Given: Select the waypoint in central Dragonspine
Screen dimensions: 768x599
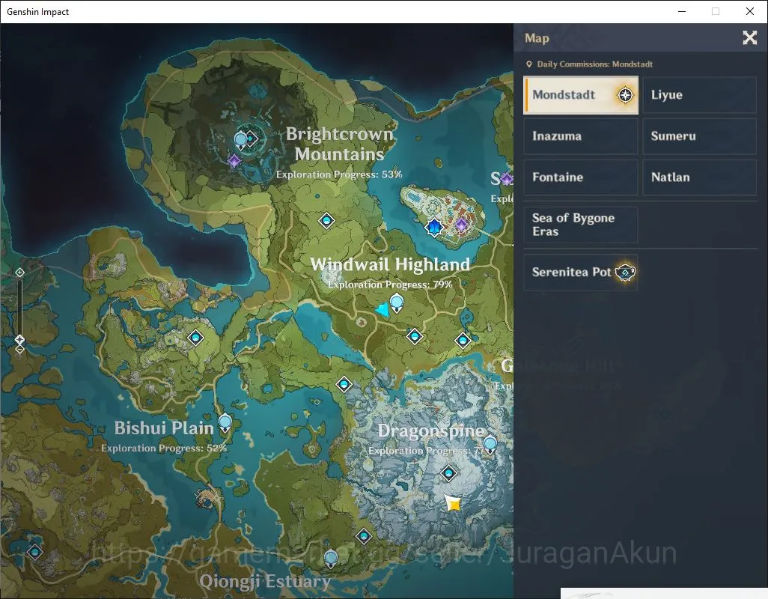Looking at the screenshot, I should [x=448, y=473].
